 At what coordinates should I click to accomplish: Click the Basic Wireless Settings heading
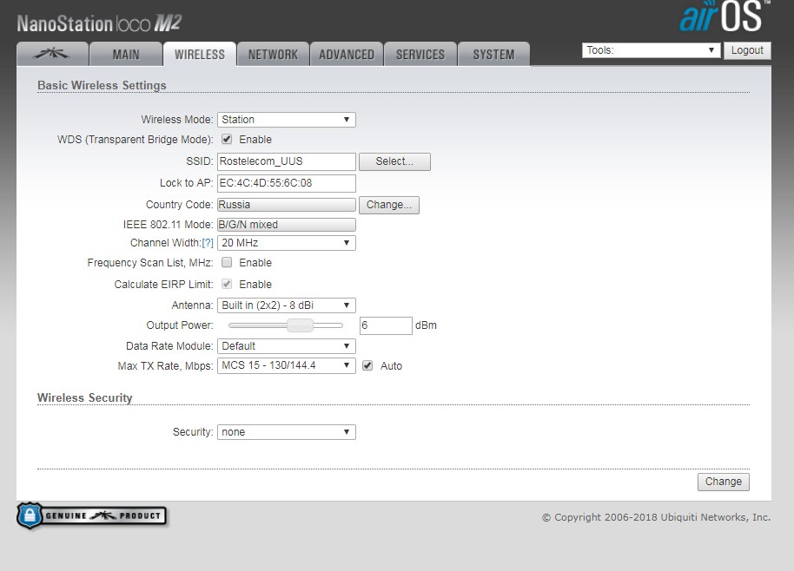[x=102, y=85]
